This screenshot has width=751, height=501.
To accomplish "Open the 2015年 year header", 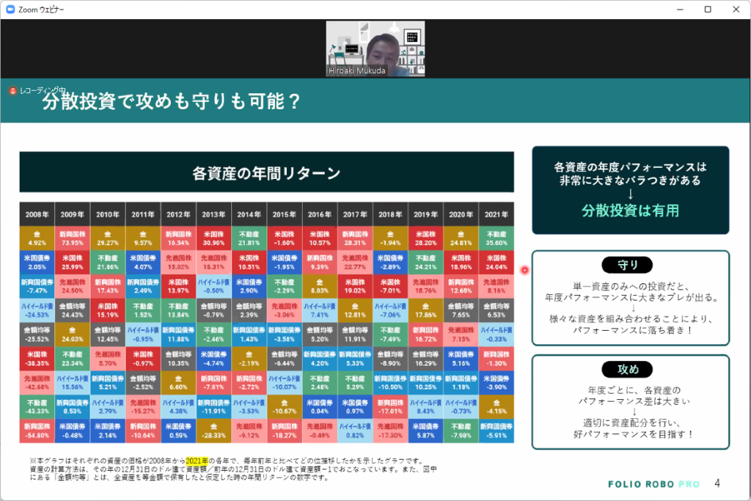I will coord(284,213).
